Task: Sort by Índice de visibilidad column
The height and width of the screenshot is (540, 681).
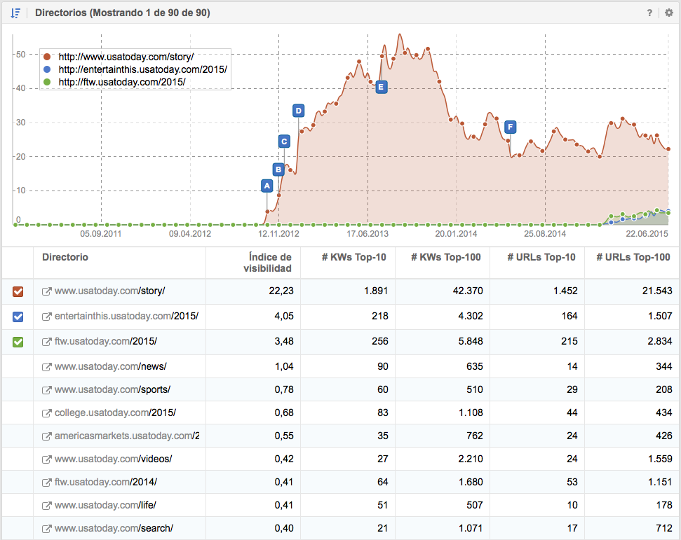Action: [x=267, y=263]
